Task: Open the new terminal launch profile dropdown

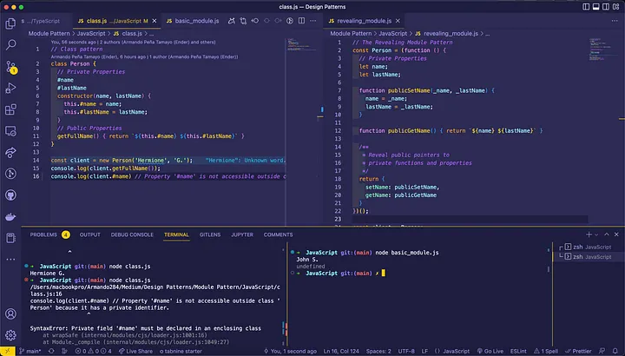Action: [596, 234]
